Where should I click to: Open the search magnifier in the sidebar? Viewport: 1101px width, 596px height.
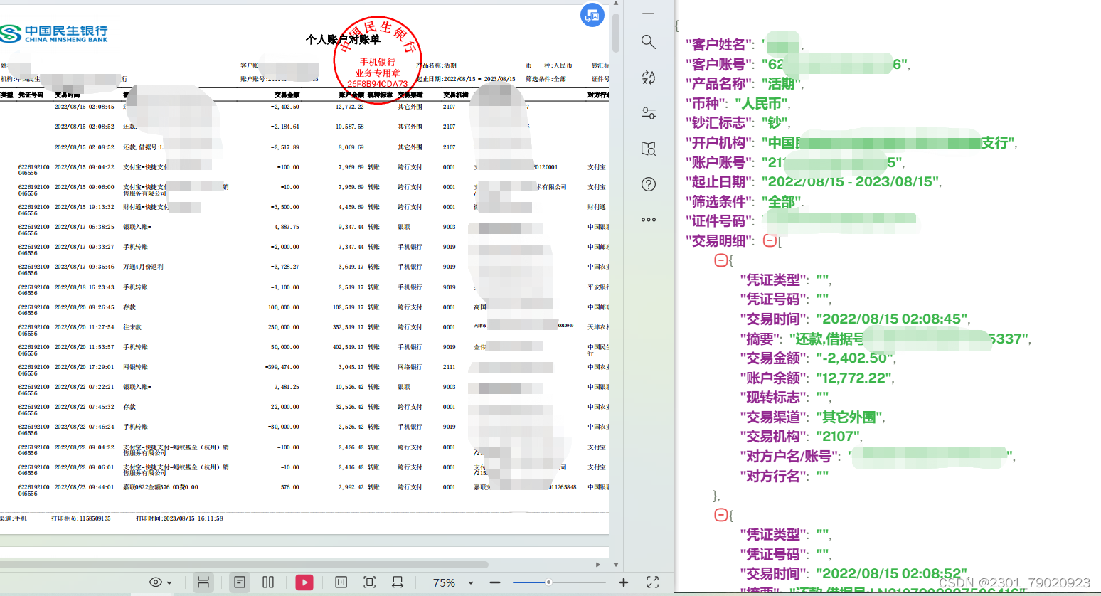(x=648, y=42)
